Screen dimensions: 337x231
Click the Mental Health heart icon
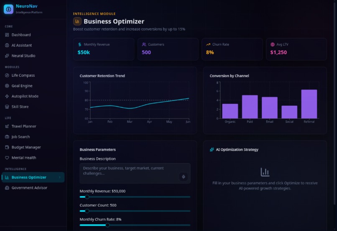coord(7,158)
